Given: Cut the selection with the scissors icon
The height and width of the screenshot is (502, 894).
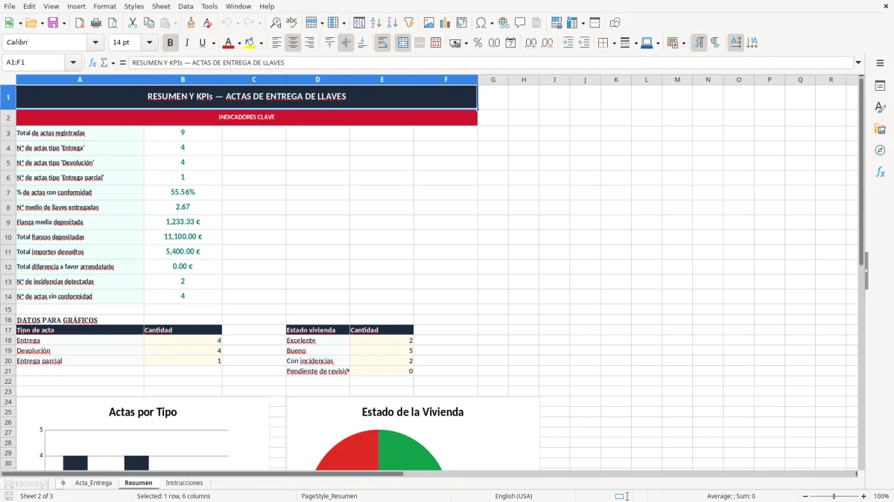Looking at the screenshot, I should click(x=132, y=23).
